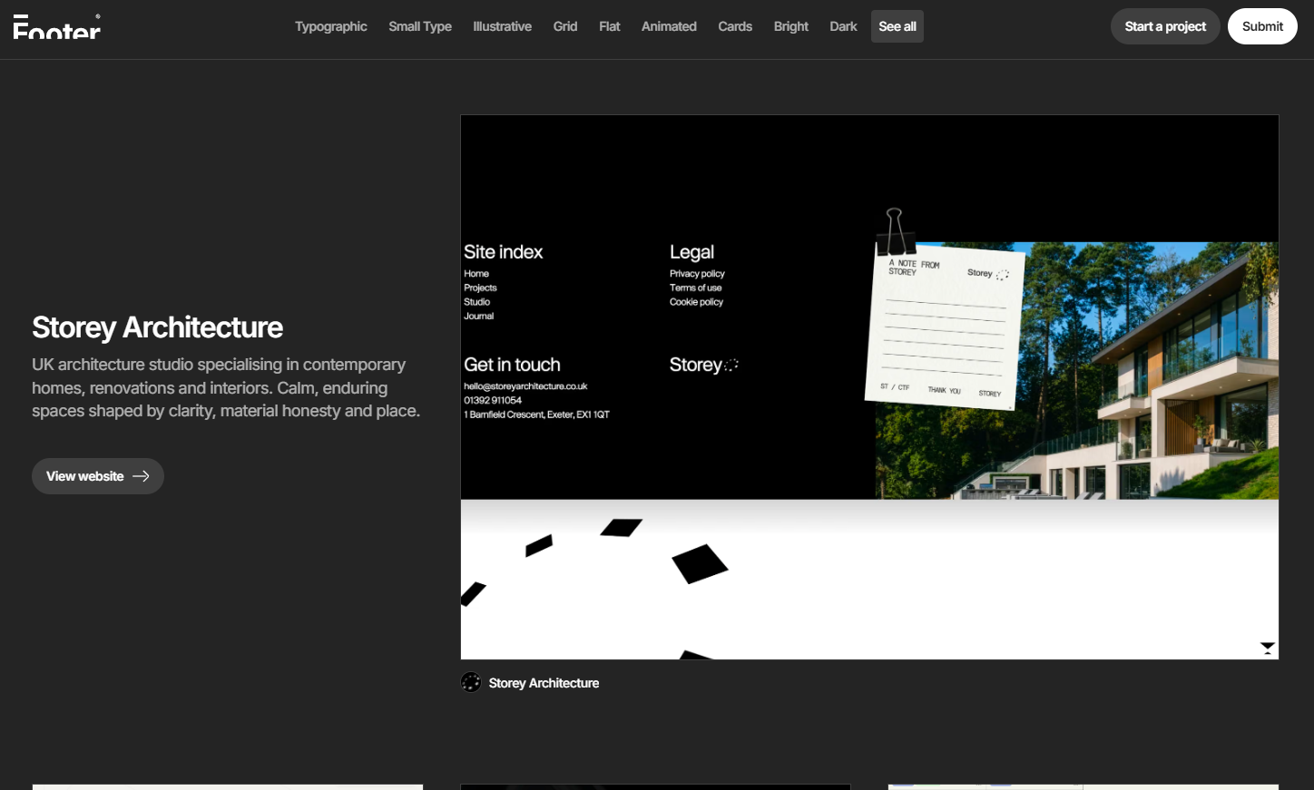1314x790 pixels.
Task: Browse the Animated category
Action: tap(669, 26)
